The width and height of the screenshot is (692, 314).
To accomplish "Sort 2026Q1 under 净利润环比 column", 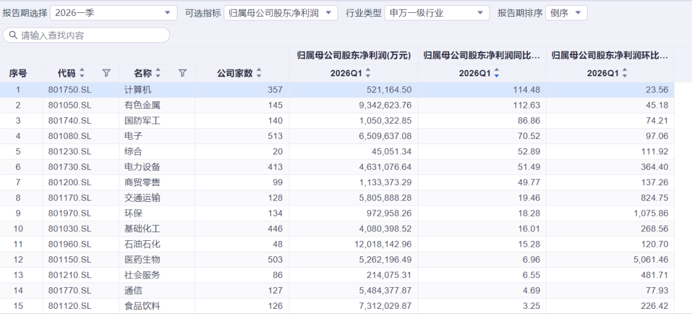I will coord(625,74).
